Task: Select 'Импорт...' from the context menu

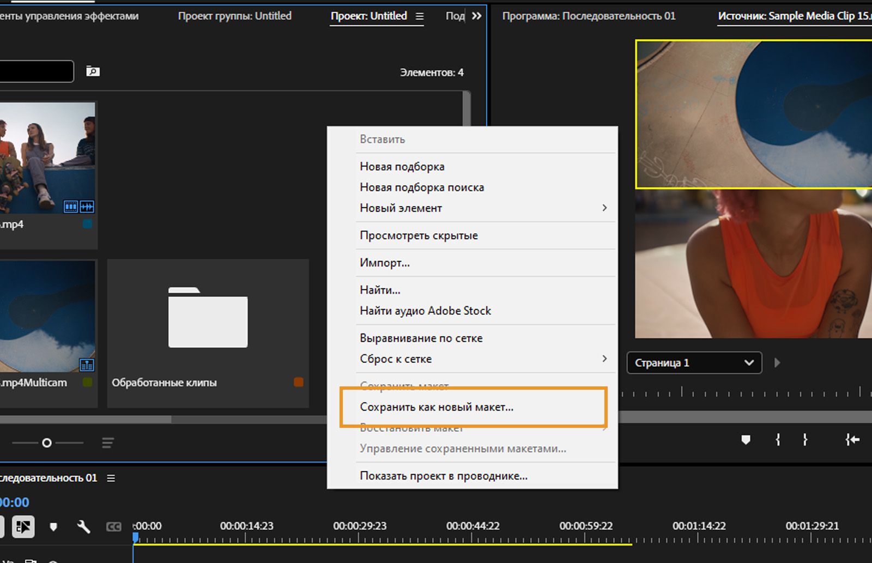Action: click(384, 263)
